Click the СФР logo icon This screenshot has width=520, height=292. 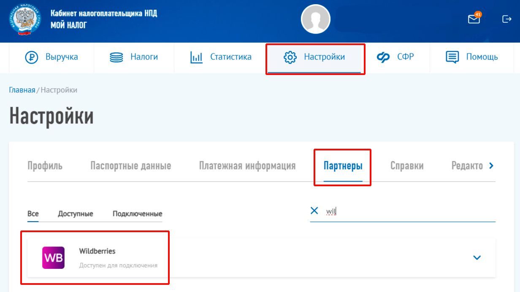383,57
